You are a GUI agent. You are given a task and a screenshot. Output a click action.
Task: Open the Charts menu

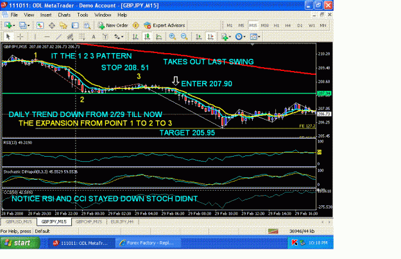[64, 15]
